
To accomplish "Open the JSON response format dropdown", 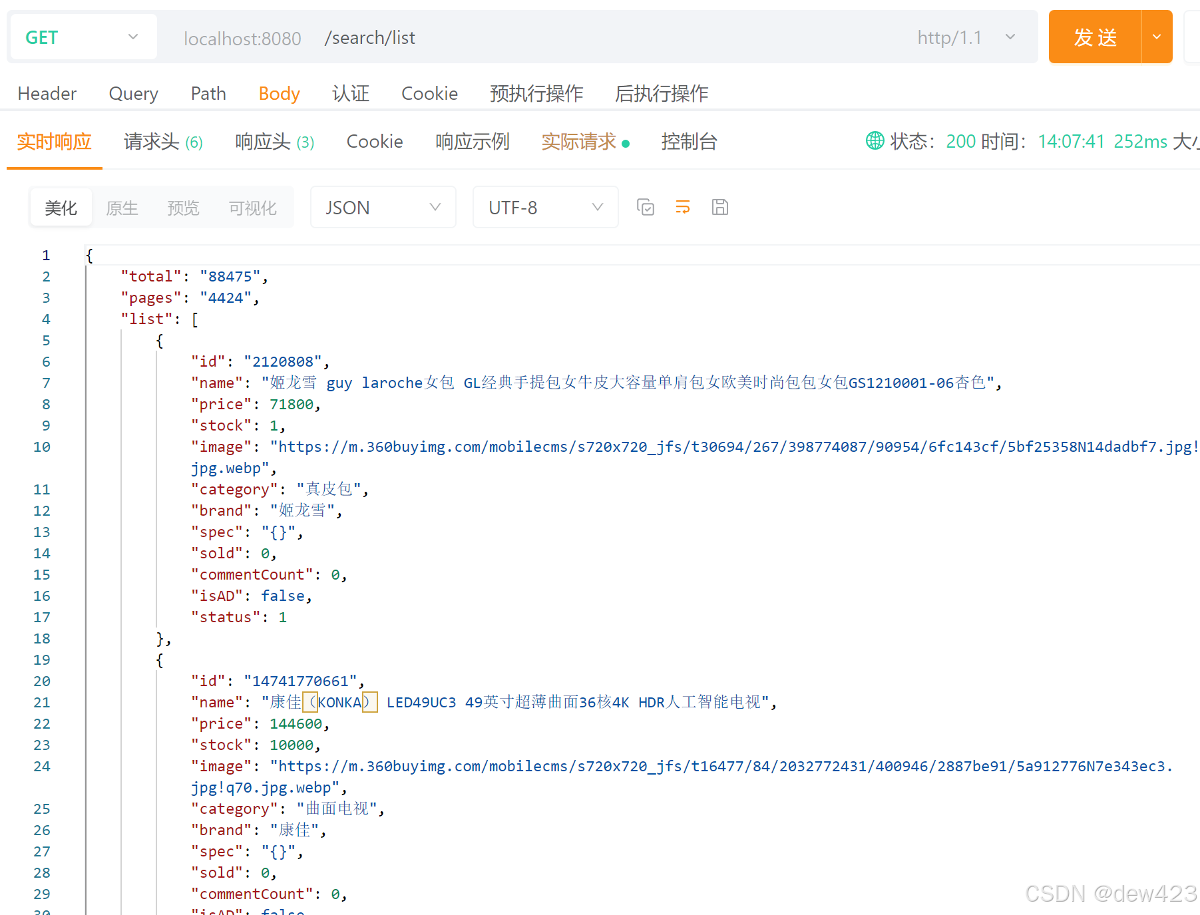I will click(x=383, y=207).
